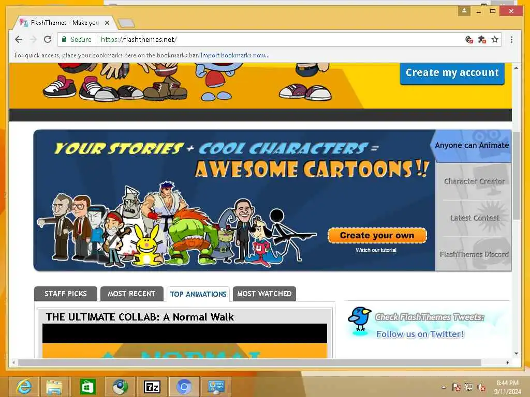
Task: Click the stick figure character in banner
Action: click(291, 235)
